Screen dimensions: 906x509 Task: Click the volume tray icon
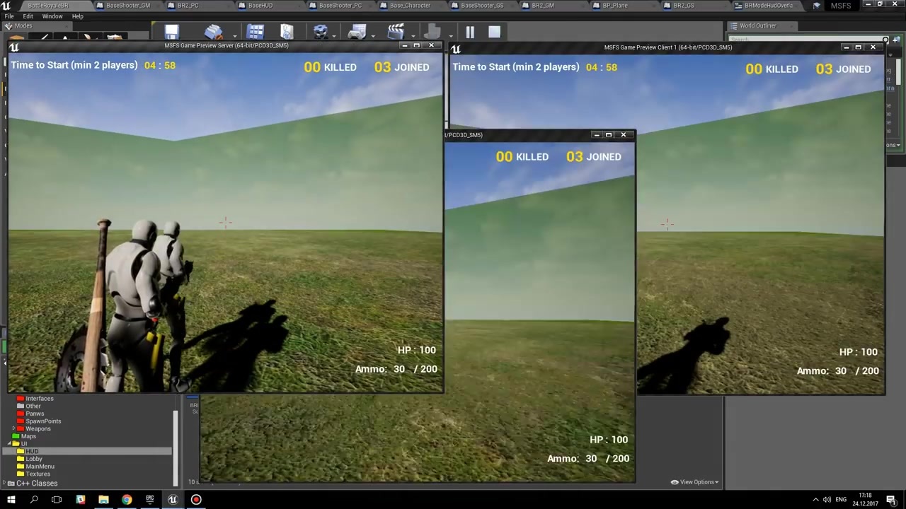pos(827,500)
